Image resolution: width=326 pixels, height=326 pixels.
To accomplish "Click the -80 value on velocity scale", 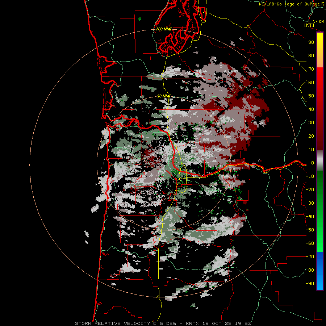I will [310, 270].
